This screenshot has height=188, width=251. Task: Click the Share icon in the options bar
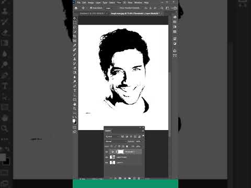175,8
